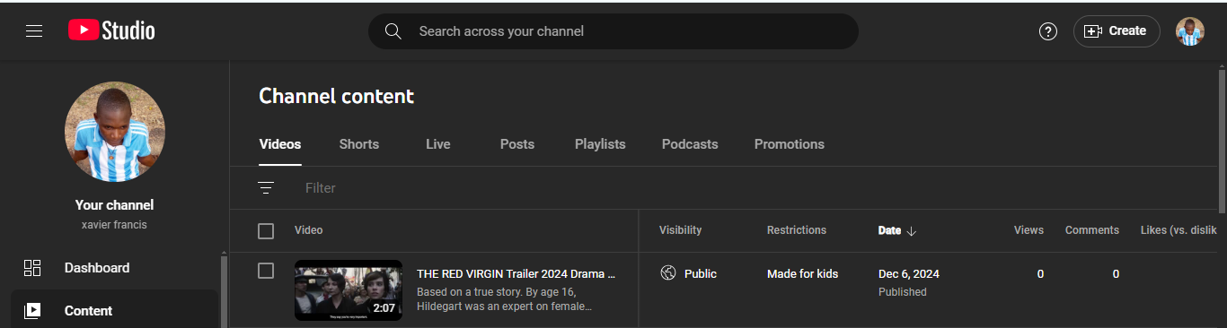Switch to the Shorts tab
The width and height of the screenshot is (1227, 328).
(359, 144)
